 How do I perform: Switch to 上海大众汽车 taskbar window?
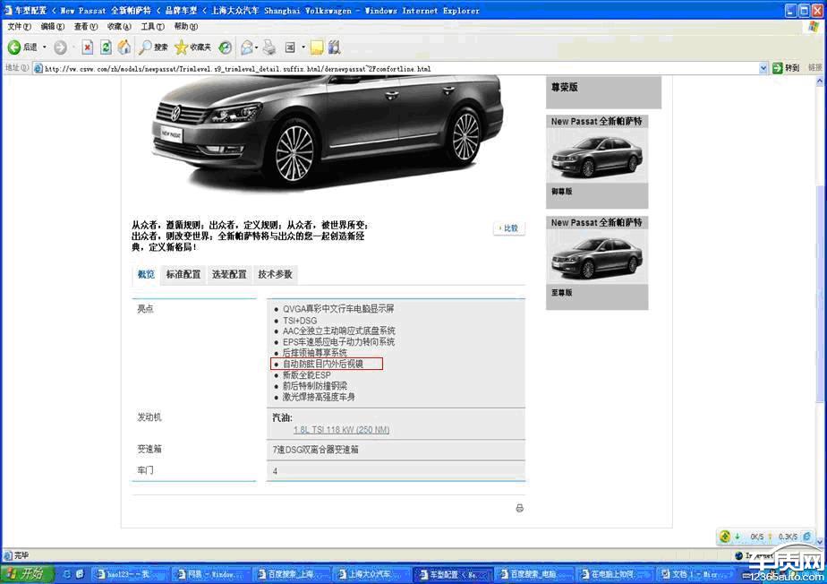[371, 574]
